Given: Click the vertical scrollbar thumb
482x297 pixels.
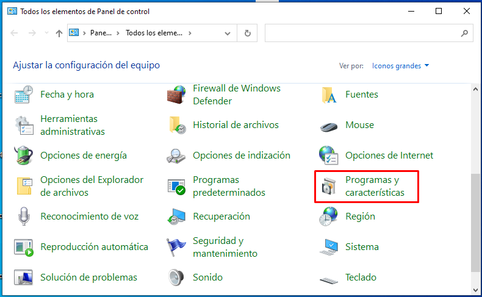Looking at the screenshot, I should click(x=475, y=223).
